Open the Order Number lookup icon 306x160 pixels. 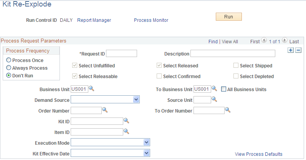pos(105,110)
